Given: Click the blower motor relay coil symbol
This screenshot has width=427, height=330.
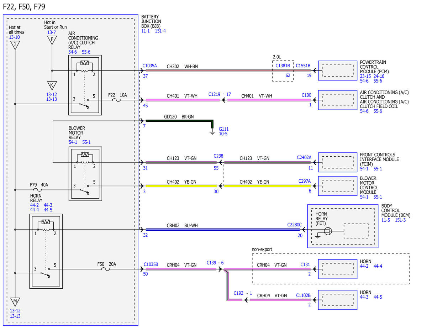Looking at the screenshot, I should click(x=84, y=155).
